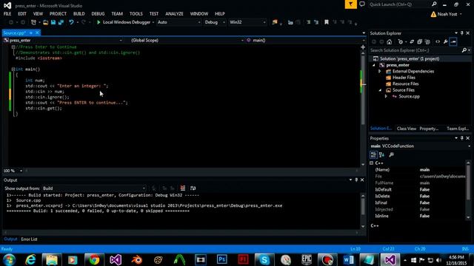Click the New Project toolbar icon

[x=33, y=22]
